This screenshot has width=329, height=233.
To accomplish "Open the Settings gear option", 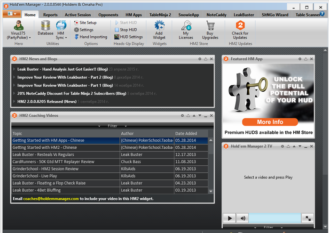I will [84, 30].
